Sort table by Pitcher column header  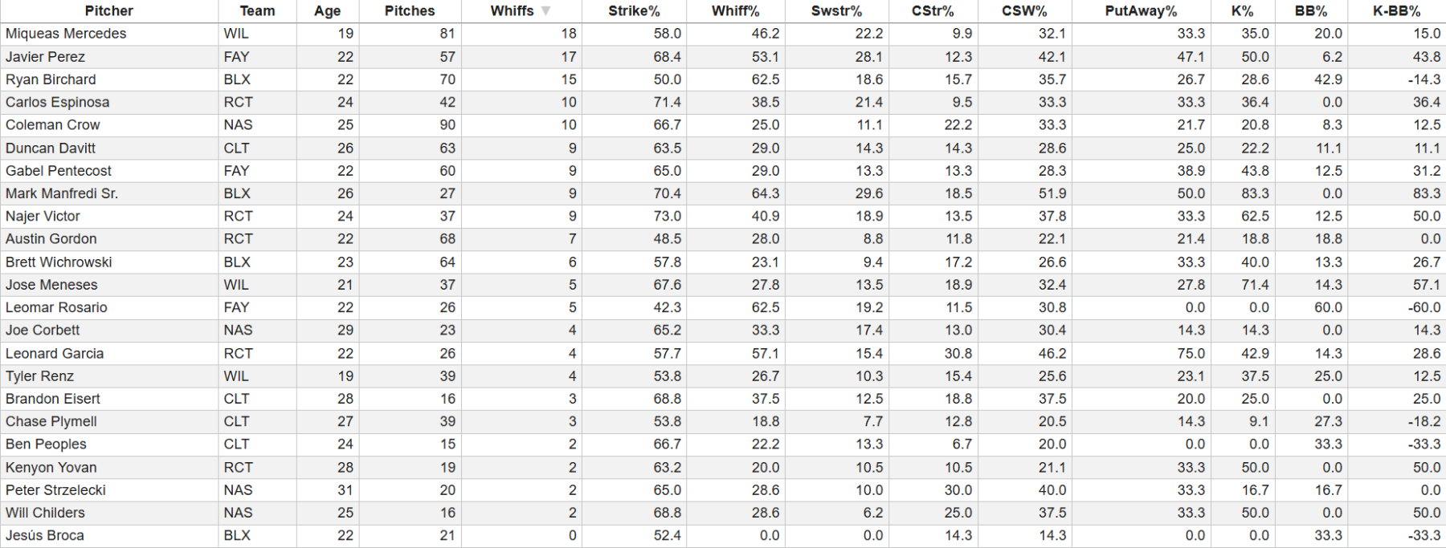[109, 11]
